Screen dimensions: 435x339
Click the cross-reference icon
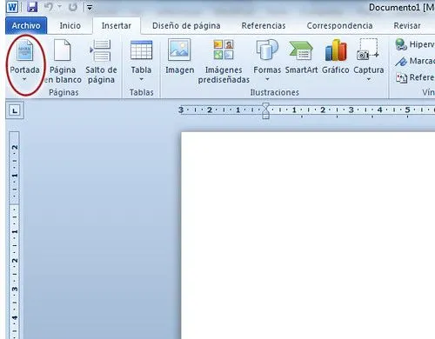coord(402,77)
